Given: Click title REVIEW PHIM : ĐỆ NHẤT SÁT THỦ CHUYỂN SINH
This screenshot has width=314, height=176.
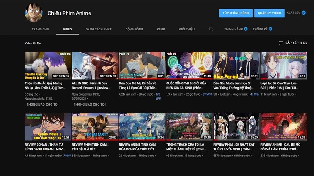Looking at the screenshot, I should 234,147.
